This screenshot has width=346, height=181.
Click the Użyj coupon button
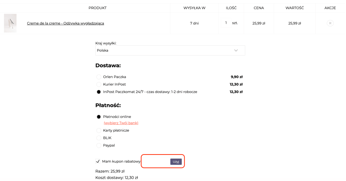(176, 161)
